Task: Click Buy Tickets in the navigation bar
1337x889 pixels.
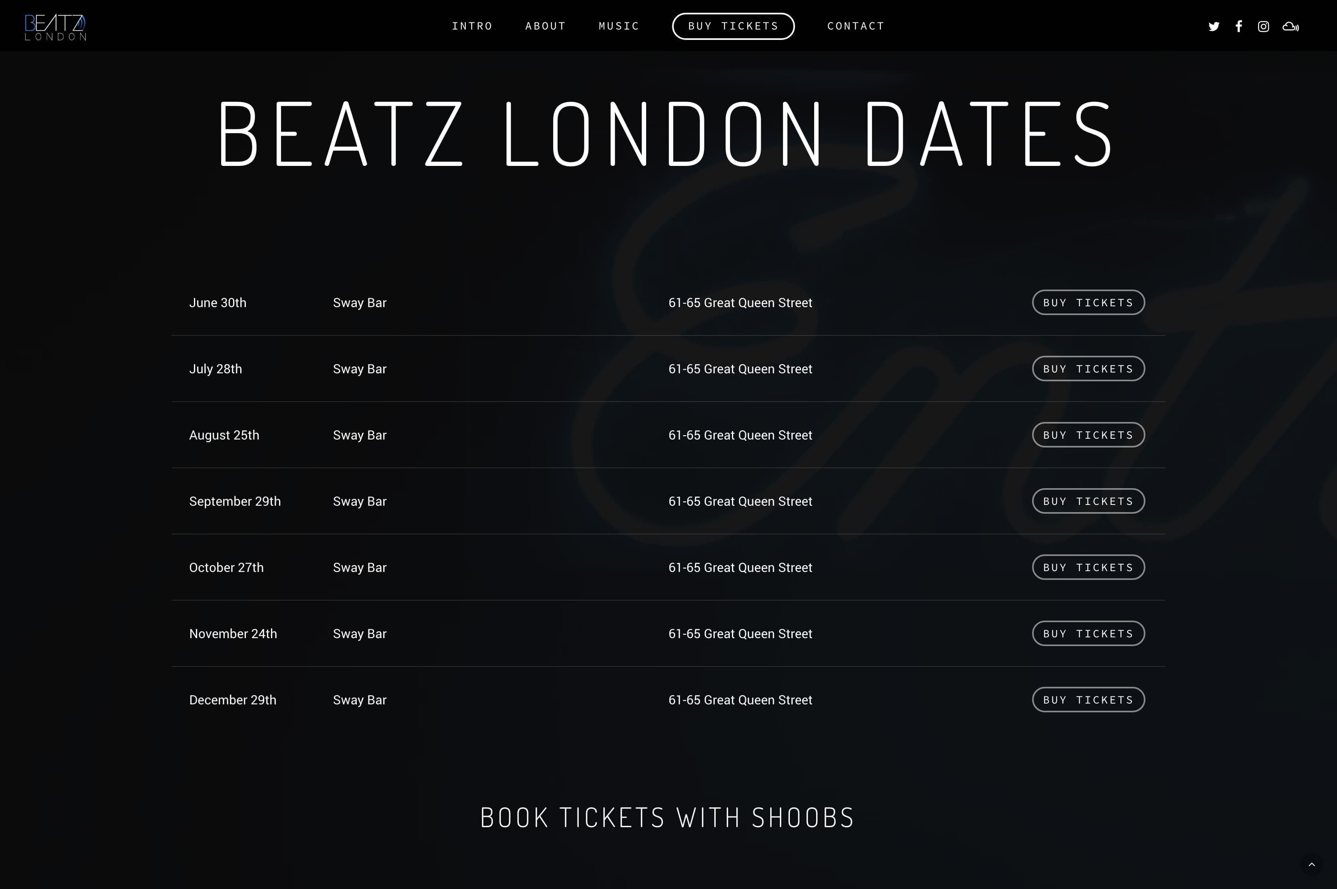Action: [733, 26]
